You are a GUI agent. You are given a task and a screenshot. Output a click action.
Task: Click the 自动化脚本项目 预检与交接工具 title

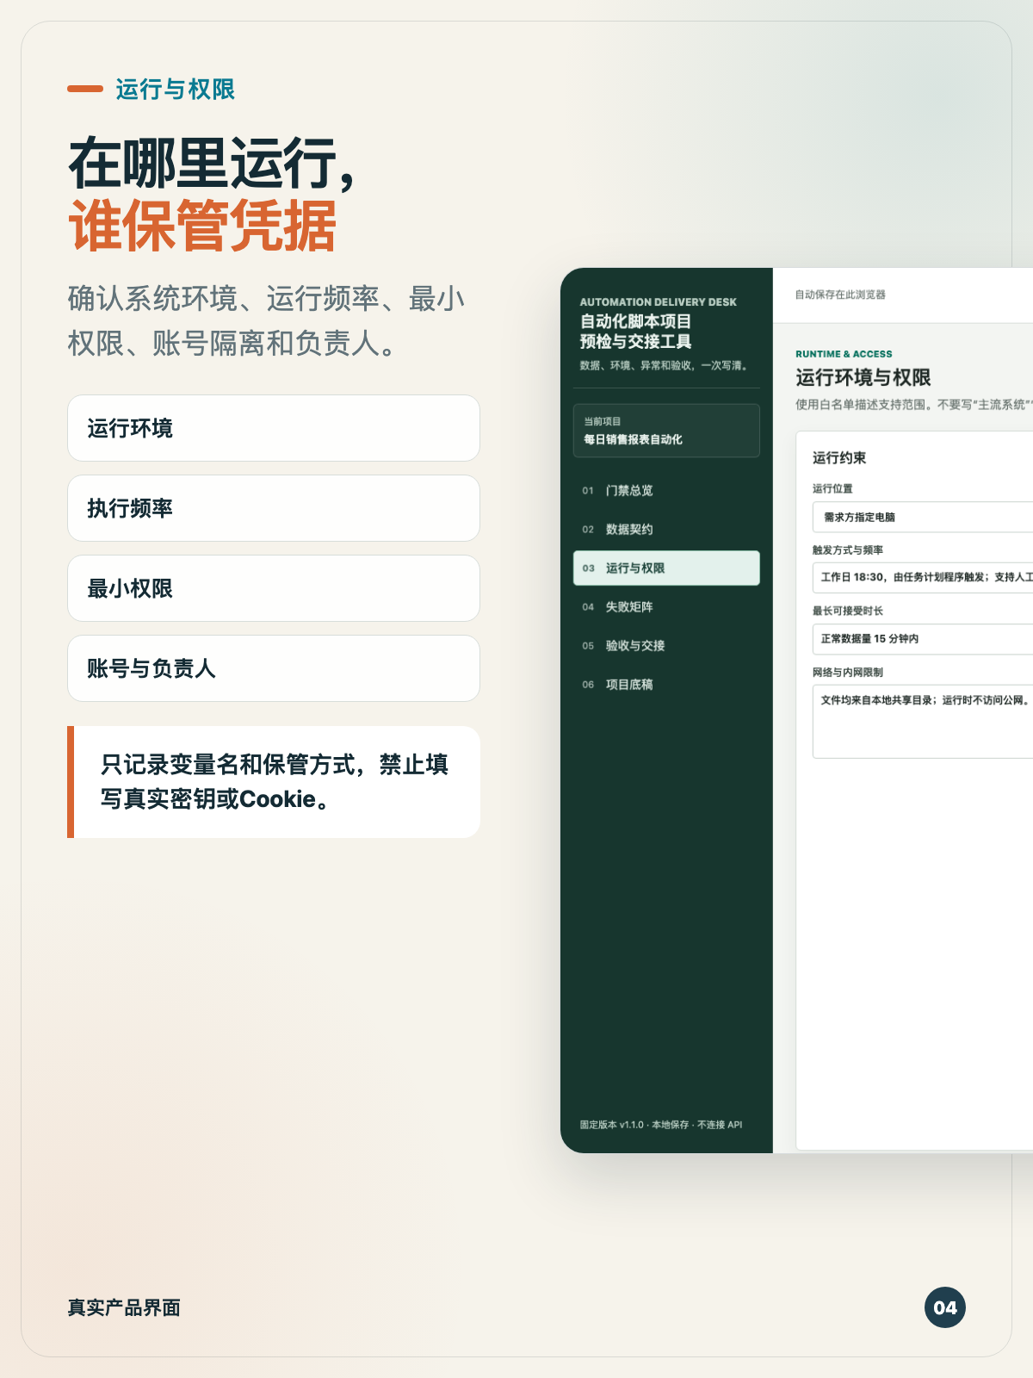pyautogui.click(x=636, y=332)
